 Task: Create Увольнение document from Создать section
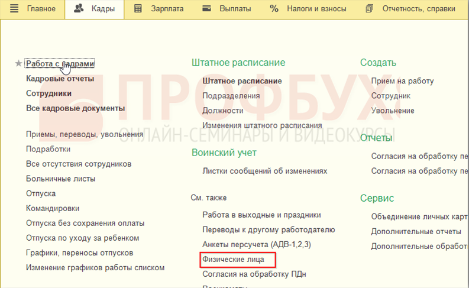coord(393,111)
